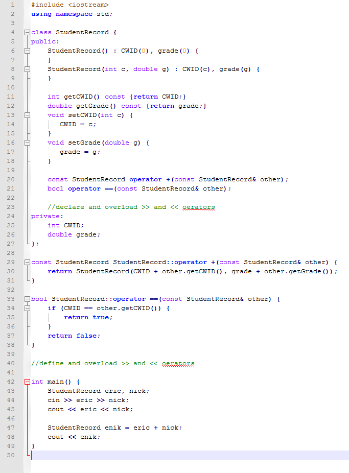Click the statement 'CWID = c;'
Screen dimensions: 349x473
point(78,124)
